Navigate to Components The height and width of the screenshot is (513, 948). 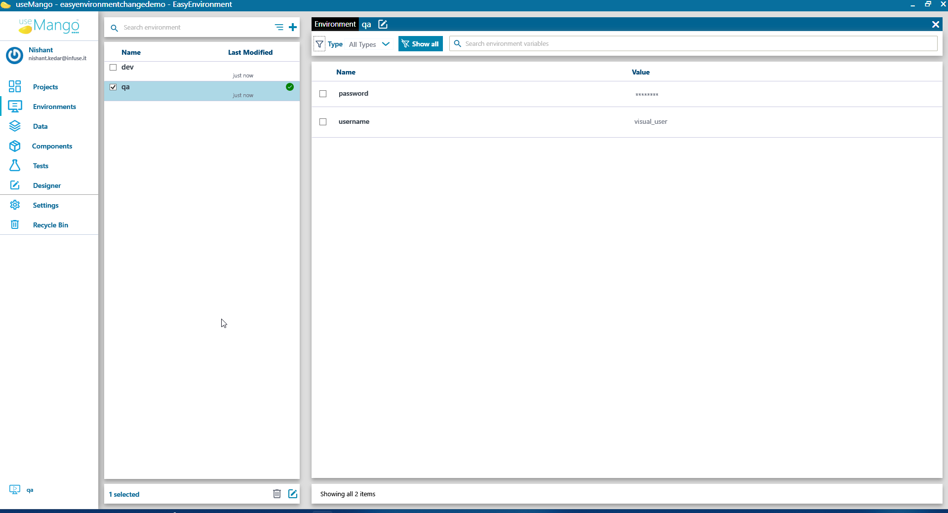tap(52, 146)
